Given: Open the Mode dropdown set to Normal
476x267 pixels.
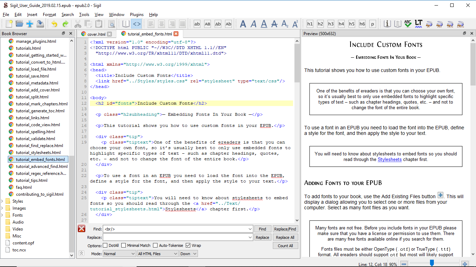Looking at the screenshot, I should (x=119, y=254).
